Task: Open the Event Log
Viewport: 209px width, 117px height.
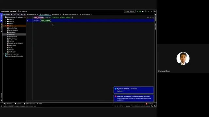Action: point(150,104)
